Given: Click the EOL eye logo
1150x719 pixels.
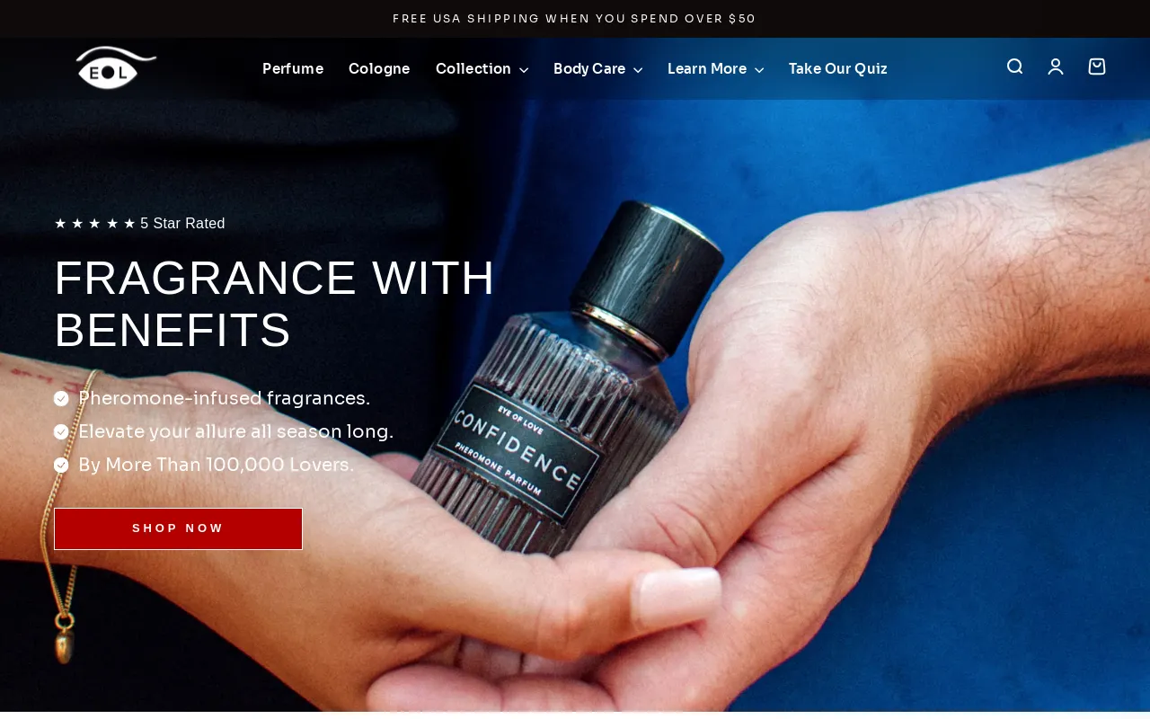Looking at the screenshot, I should pyautogui.click(x=116, y=67).
